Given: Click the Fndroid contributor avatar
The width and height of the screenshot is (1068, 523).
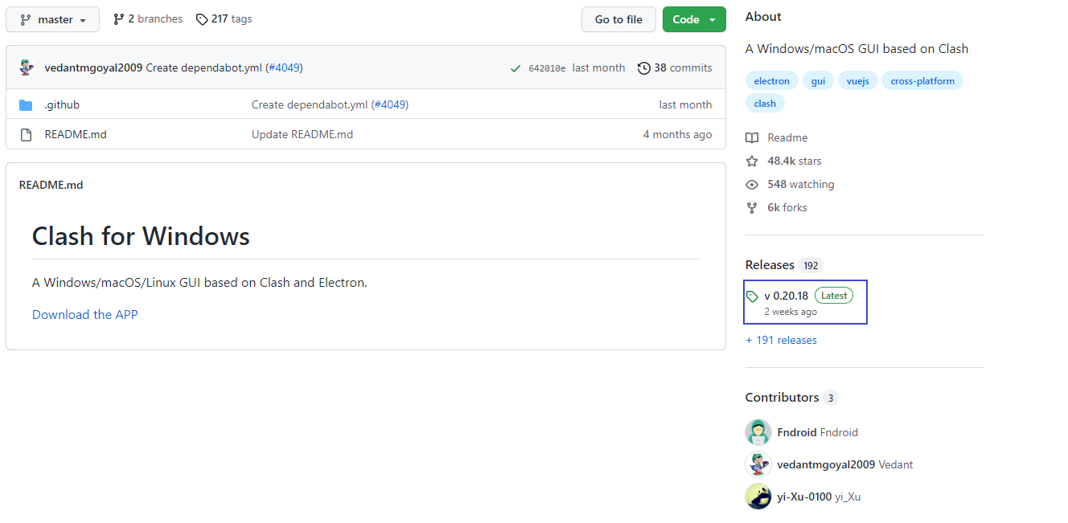Looking at the screenshot, I should click(x=758, y=432).
